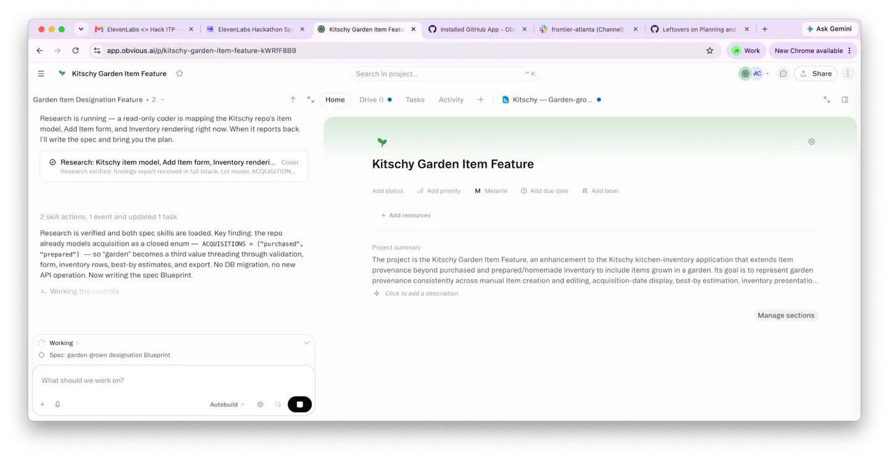The height and width of the screenshot is (458, 889).
Task: Click to add a description
Action: pyautogui.click(x=422, y=293)
